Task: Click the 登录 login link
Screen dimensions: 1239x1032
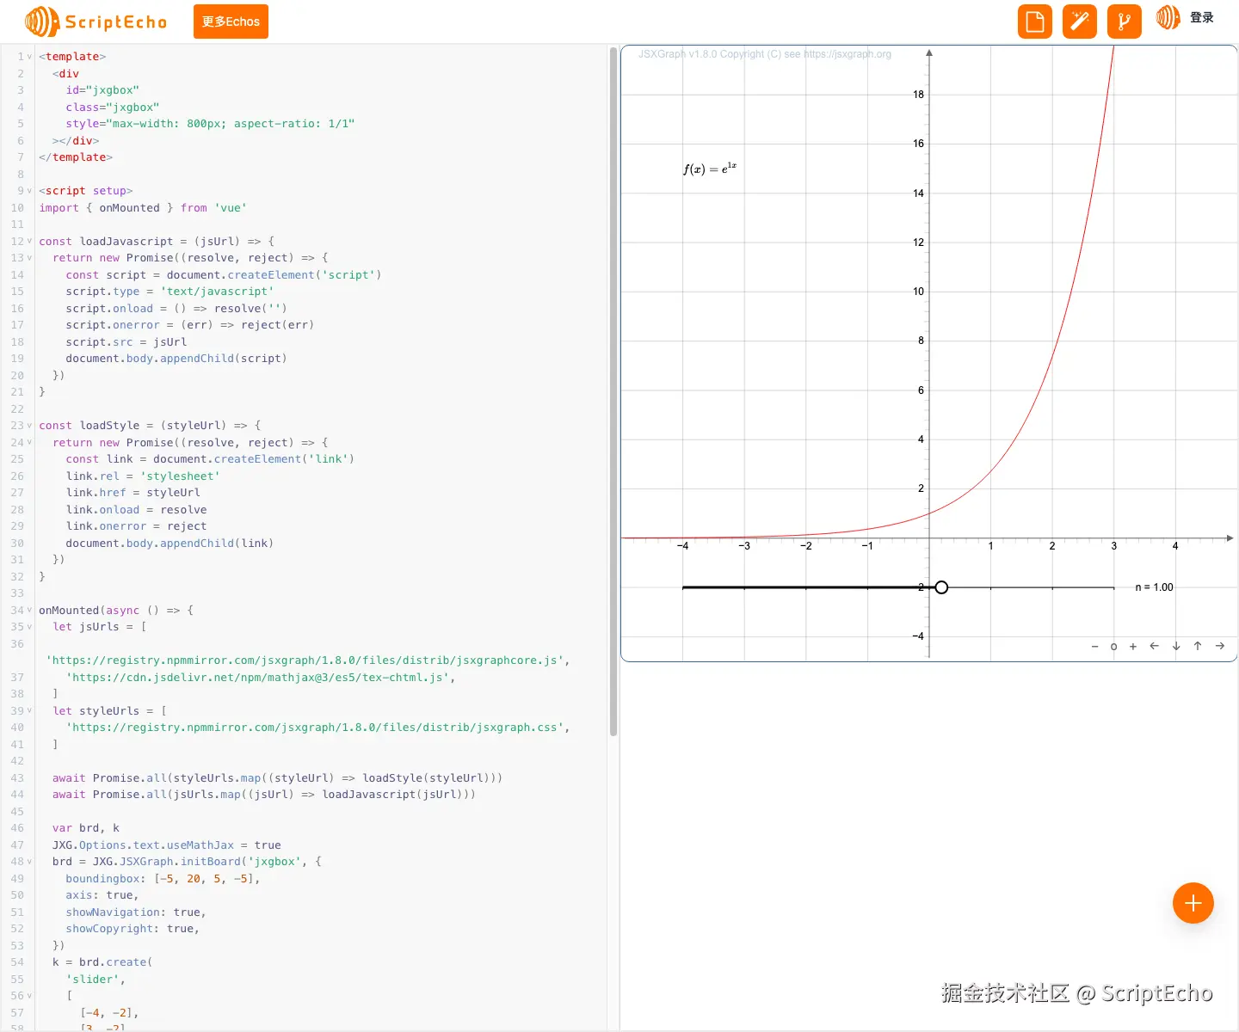Action: (x=1201, y=17)
